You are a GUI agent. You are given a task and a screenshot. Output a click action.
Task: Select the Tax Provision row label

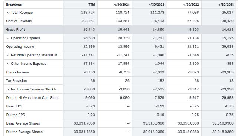pyautogui.click(x=16, y=81)
